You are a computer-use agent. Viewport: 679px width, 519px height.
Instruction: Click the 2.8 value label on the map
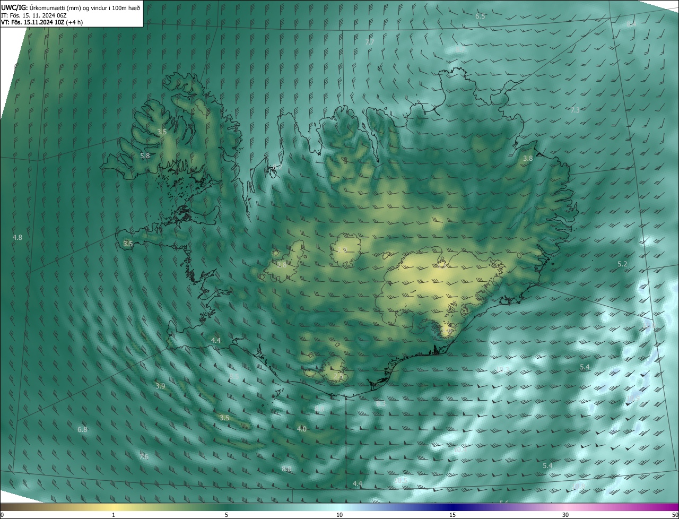(282, 265)
